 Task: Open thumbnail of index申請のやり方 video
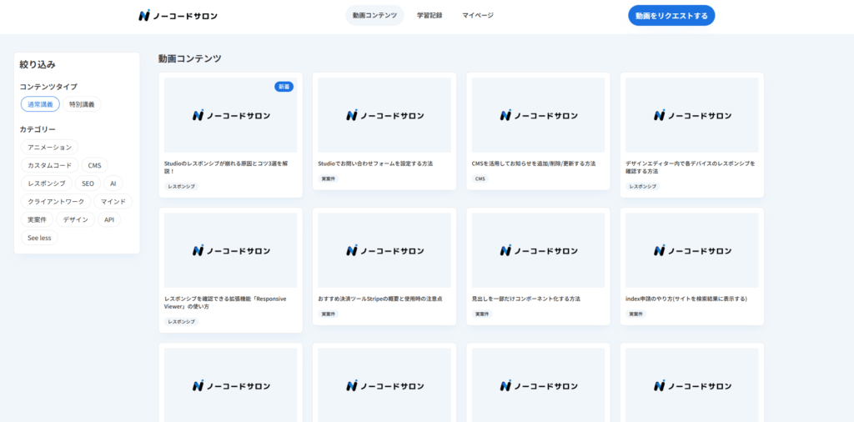pyautogui.click(x=691, y=250)
